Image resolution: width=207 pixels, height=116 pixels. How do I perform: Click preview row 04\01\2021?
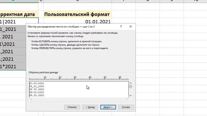pos(37,92)
